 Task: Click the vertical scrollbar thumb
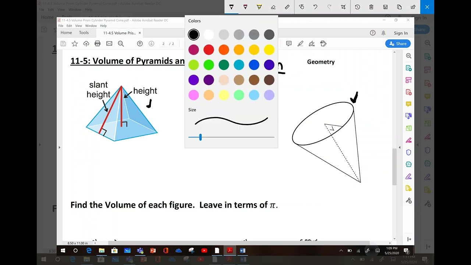click(394, 166)
